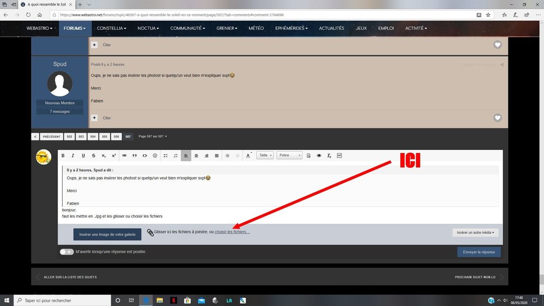544x306 pixels.
Task: Click ALLER SUR LA LISTE DES SUJETS
Action: click(x=70, y=277)
